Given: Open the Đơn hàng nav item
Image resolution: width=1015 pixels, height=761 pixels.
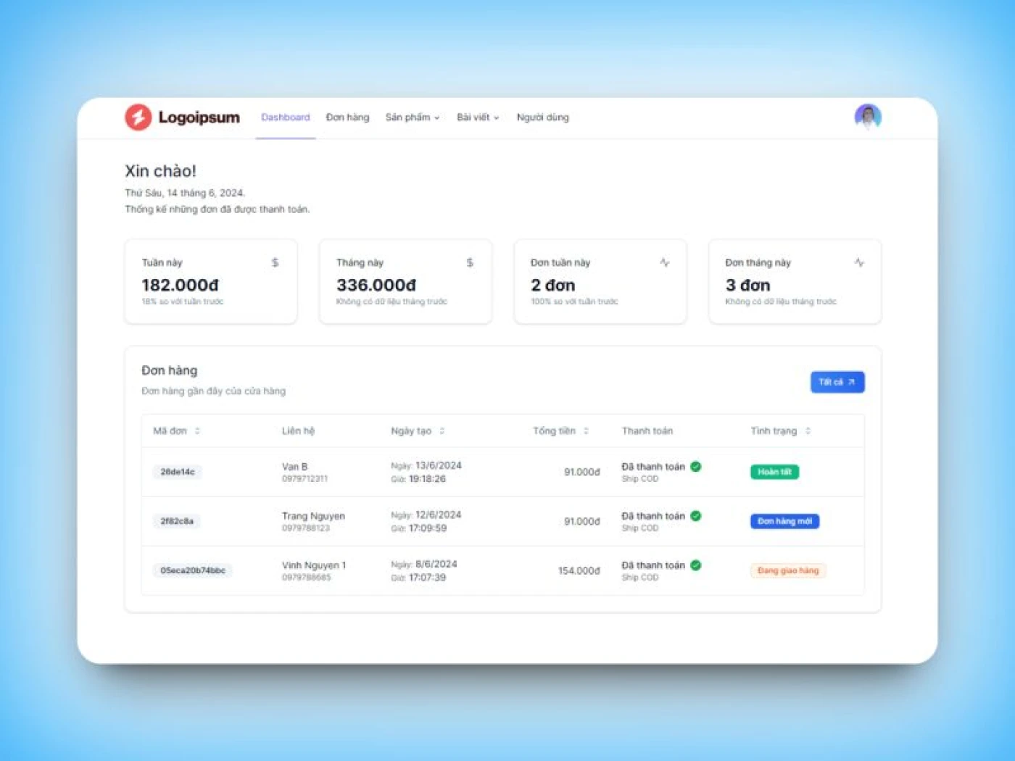Looking at the screenshot, I should point(347,117).
